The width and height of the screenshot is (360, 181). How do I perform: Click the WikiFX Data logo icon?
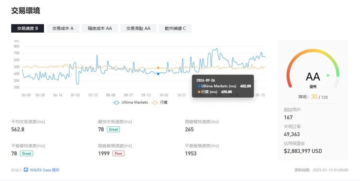(x=26, y=170)
